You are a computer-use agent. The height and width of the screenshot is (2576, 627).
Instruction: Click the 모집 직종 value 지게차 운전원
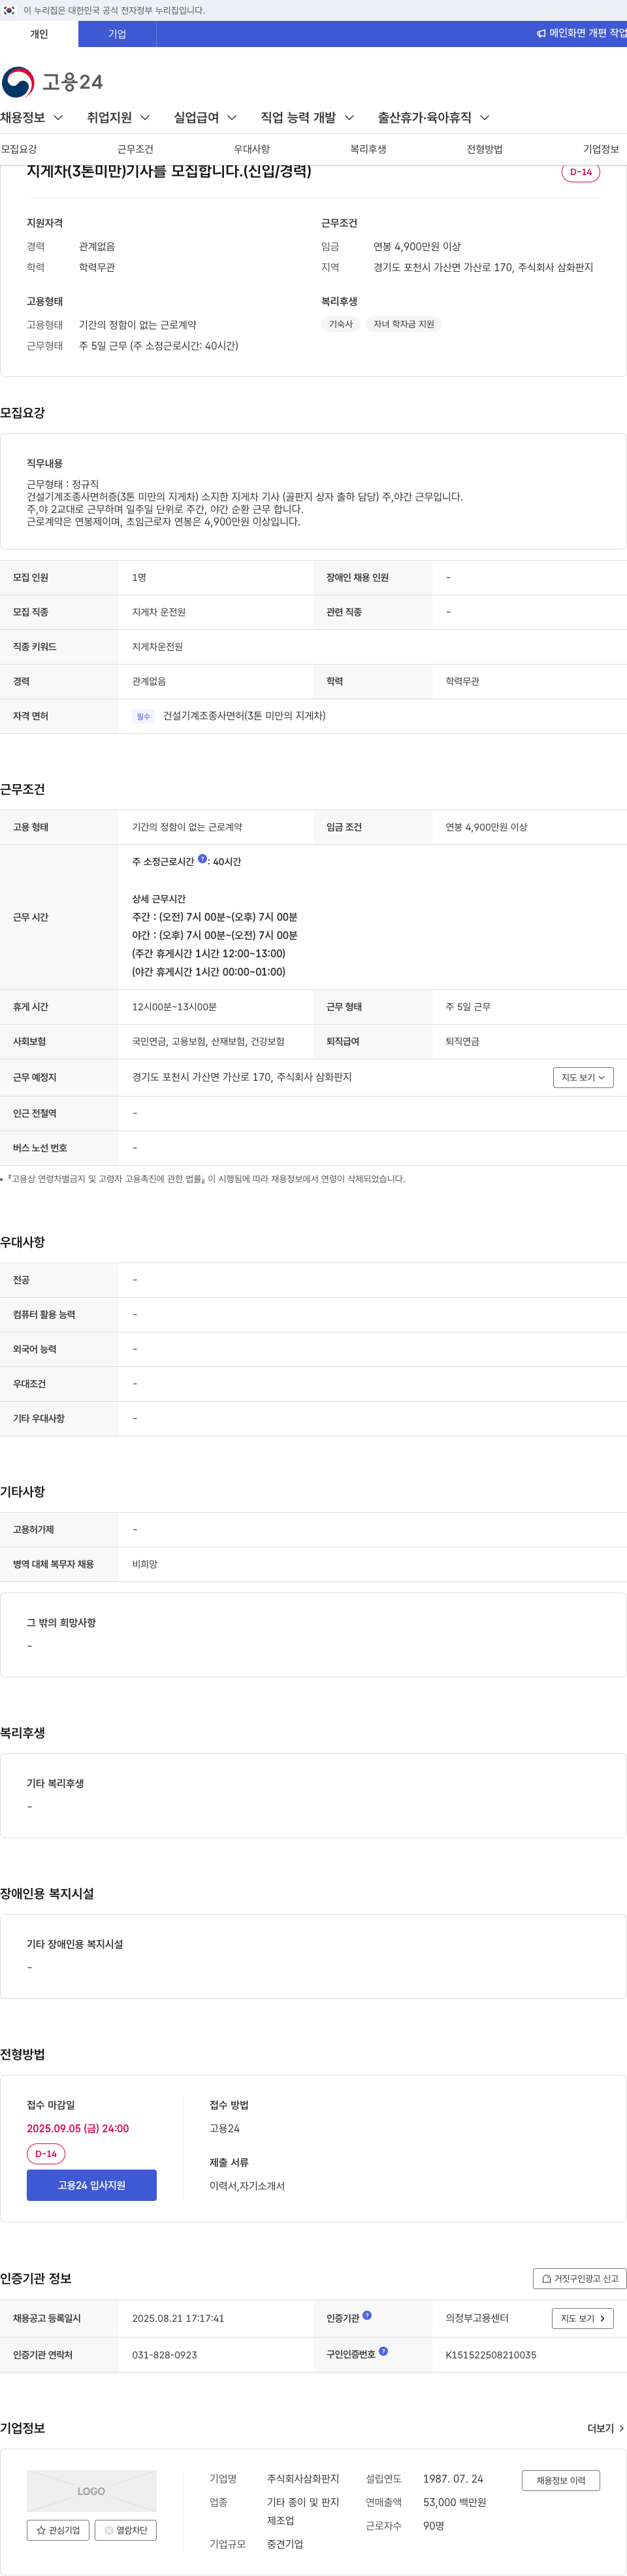coord(159,612)
